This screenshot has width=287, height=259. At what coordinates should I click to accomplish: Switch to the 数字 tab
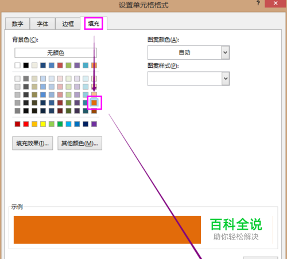tap(17, 24)
